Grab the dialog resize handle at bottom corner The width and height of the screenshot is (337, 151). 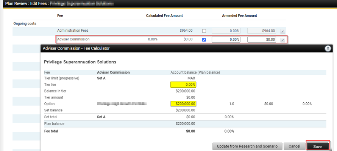[330, 149]
